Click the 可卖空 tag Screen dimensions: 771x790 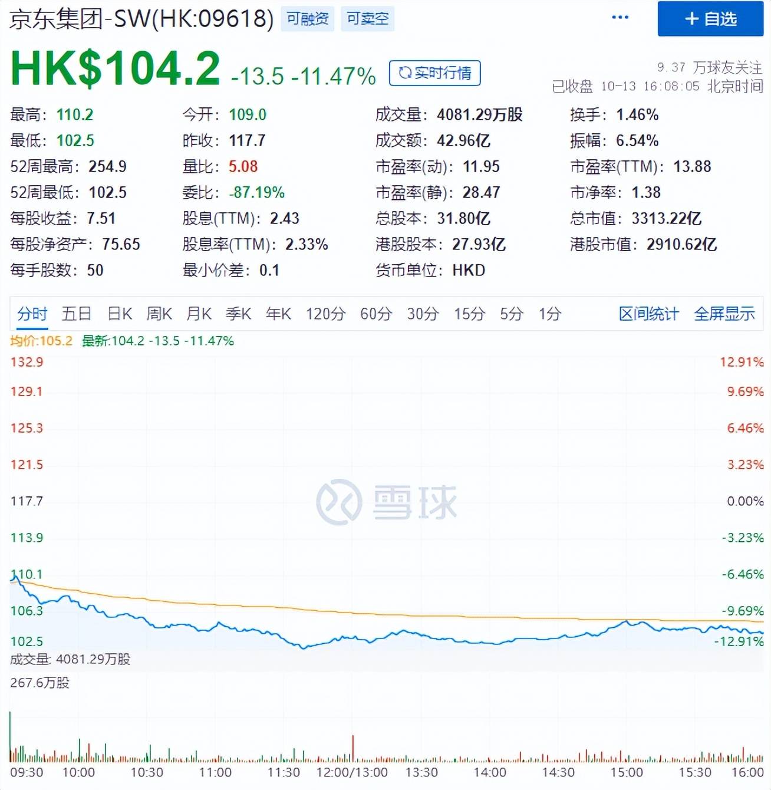[x=367, y=19]
